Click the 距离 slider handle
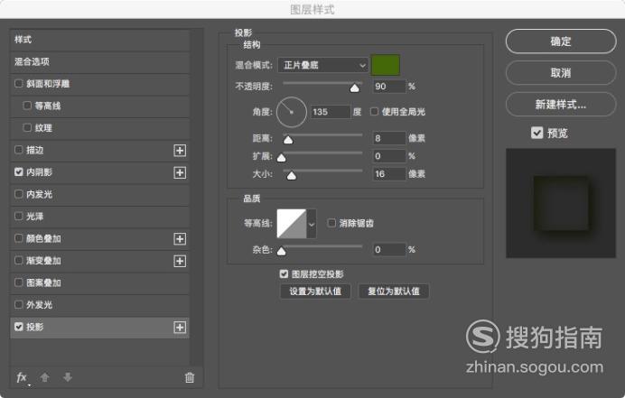 click(x=288, y=140)
